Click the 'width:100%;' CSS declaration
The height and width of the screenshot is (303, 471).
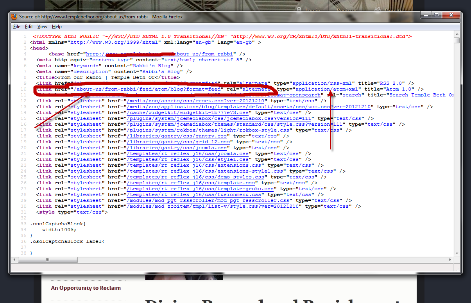pos(59,230)
